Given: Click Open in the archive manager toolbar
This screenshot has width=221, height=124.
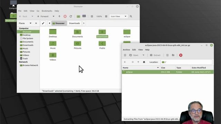Looking at the screenshot, I should (x=134, y=55).
